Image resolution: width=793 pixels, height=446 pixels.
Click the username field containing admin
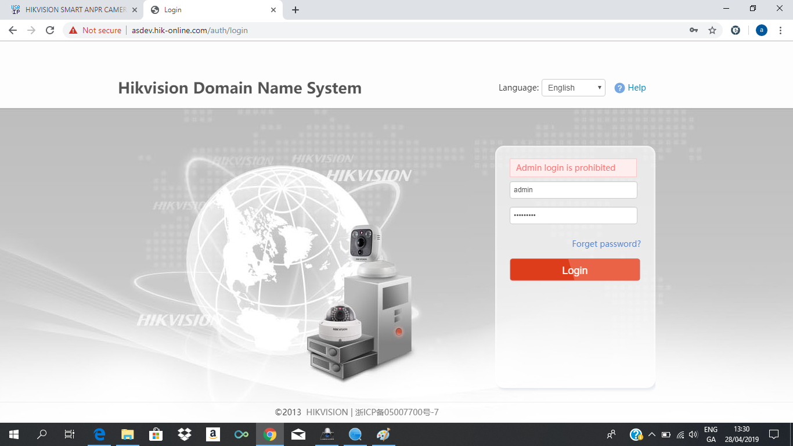(573, 190)
